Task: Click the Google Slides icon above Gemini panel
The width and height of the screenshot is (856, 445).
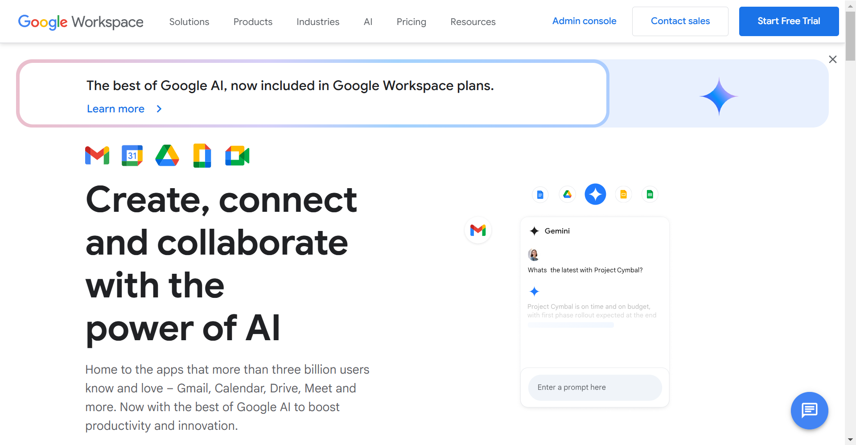Action: 623,194
